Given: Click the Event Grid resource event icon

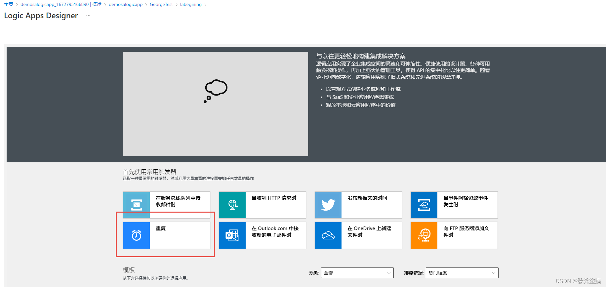Looking at the screenshot, I should pyautogui.click(x=424, y=205).
